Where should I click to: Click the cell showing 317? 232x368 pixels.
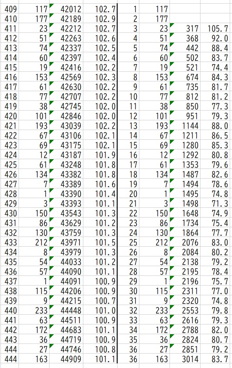pyautogui.click(x=185, y=28)
